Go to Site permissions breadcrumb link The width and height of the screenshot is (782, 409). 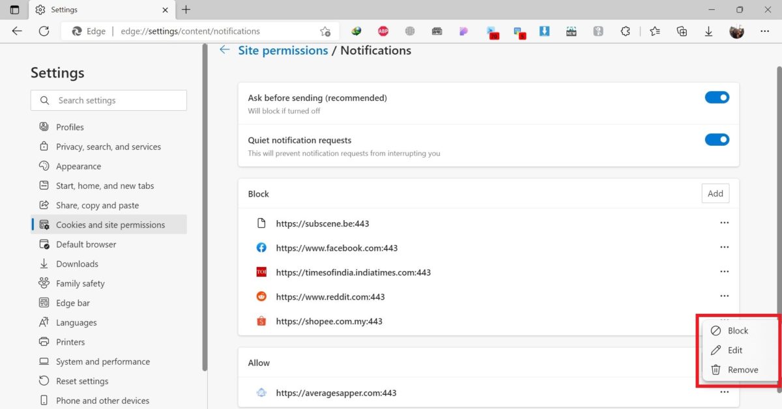283,51
